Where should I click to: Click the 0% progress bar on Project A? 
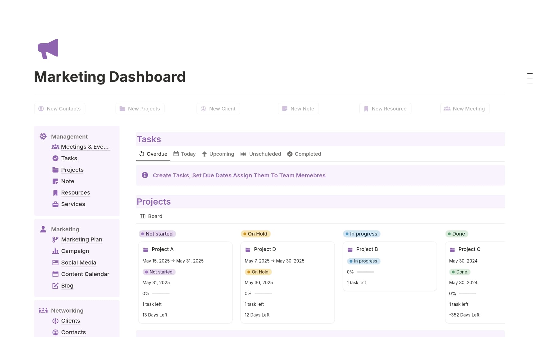pos(161,293)
